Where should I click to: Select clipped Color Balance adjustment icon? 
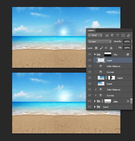(101, 89)
